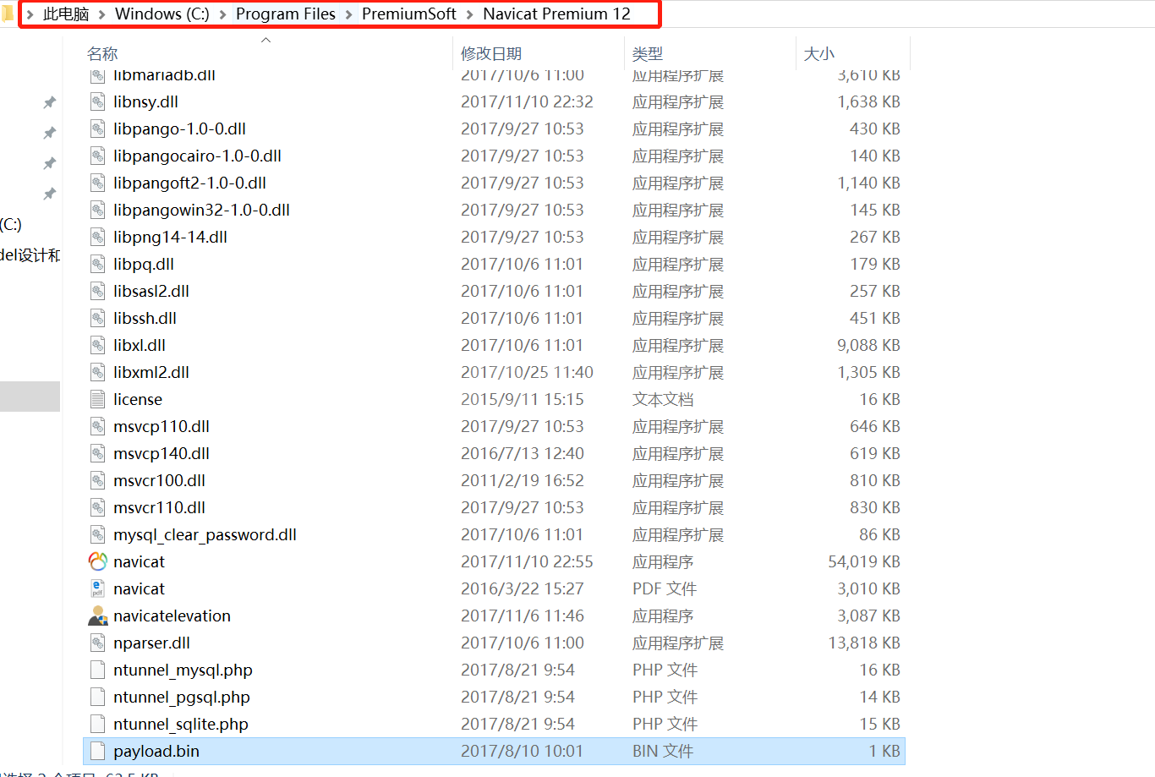Select the (C:) drive in navigation pane
Viewport: 1155px width, 777px height.
pos(11,224)
